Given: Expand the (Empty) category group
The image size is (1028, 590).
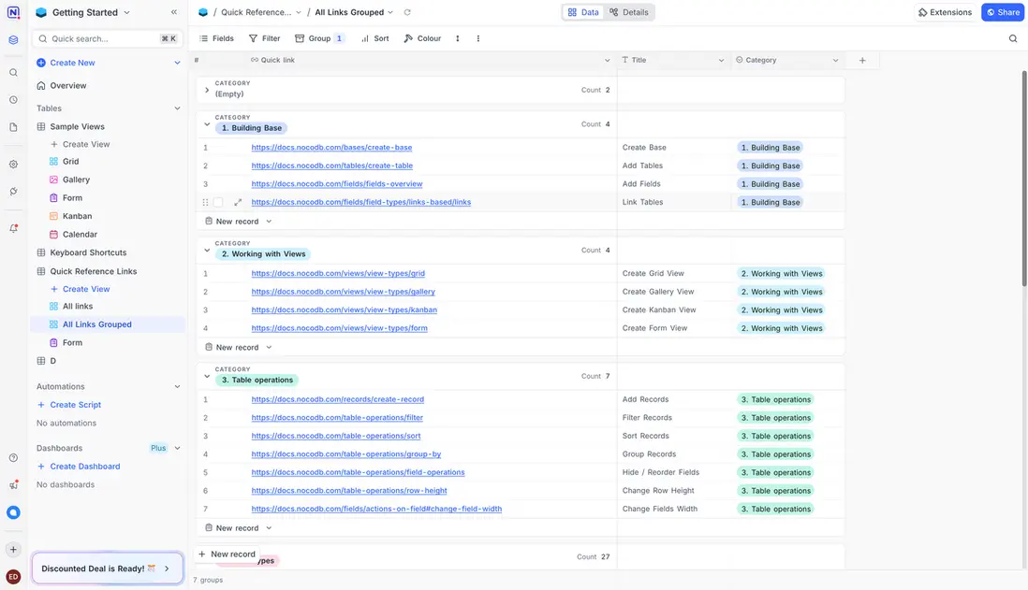Looking at the screenshot, I should pos(207,90).
